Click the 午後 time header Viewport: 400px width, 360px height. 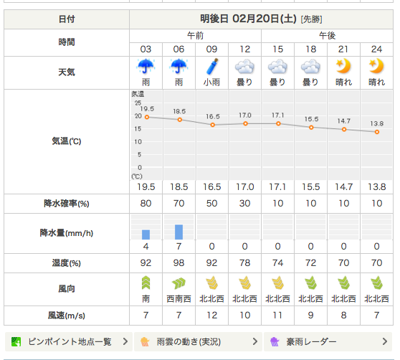pos(327,35)
